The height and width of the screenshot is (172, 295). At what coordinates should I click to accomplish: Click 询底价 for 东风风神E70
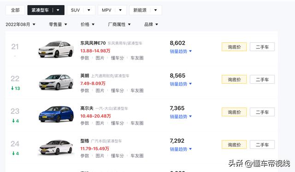pyautogui.click(x=234, y=47)
